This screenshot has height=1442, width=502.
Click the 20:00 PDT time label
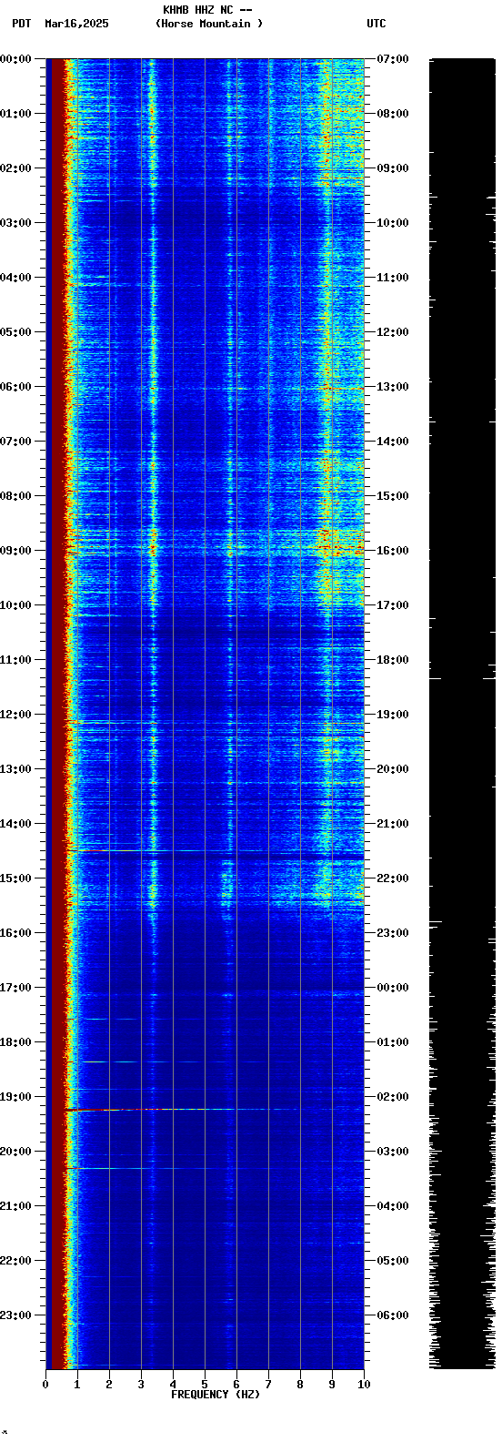click(16, 1152)
